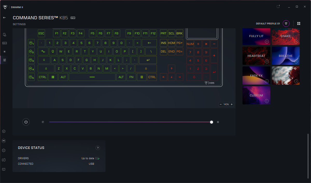Screen dimensions: 311x183
Task: Open Device Status help question mark
Action: click(x=98, y=148)
